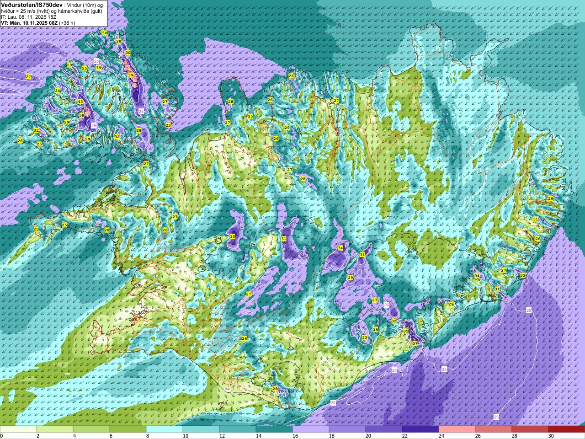Click the 28–30 m/s red legend swatch
This screenshot has width=585, height=439.
tap(530, 429)
